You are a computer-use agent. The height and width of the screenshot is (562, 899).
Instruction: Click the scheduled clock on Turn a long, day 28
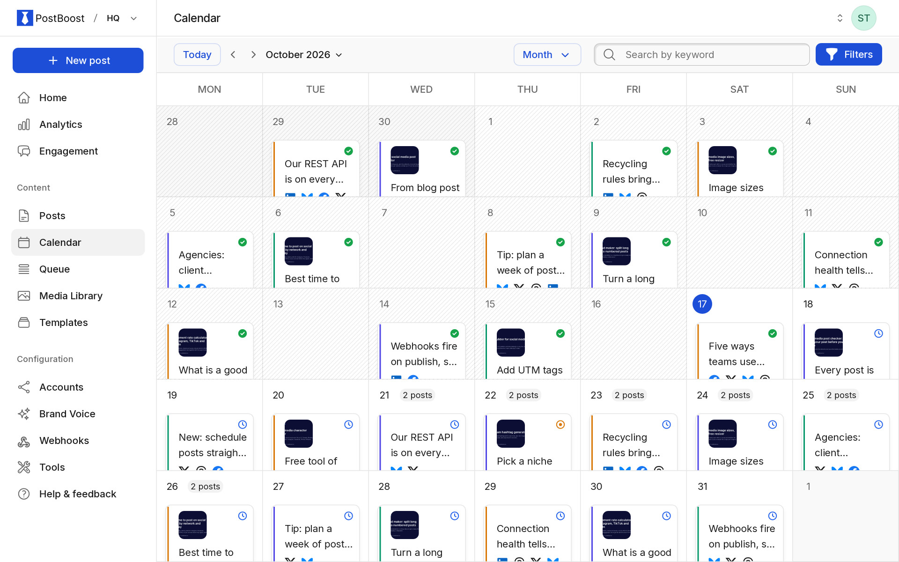455,516
